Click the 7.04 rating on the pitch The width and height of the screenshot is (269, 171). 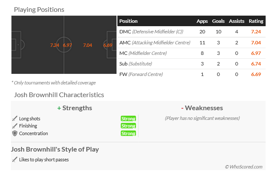[x=87, y=45]
